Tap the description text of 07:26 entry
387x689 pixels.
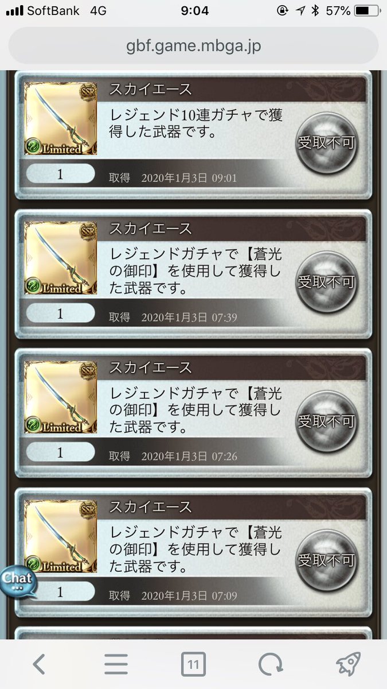point(196,410)
